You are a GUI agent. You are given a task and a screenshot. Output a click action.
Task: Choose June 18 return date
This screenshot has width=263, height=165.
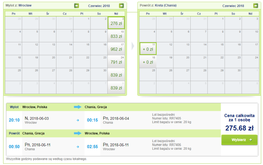pos(148,62)
